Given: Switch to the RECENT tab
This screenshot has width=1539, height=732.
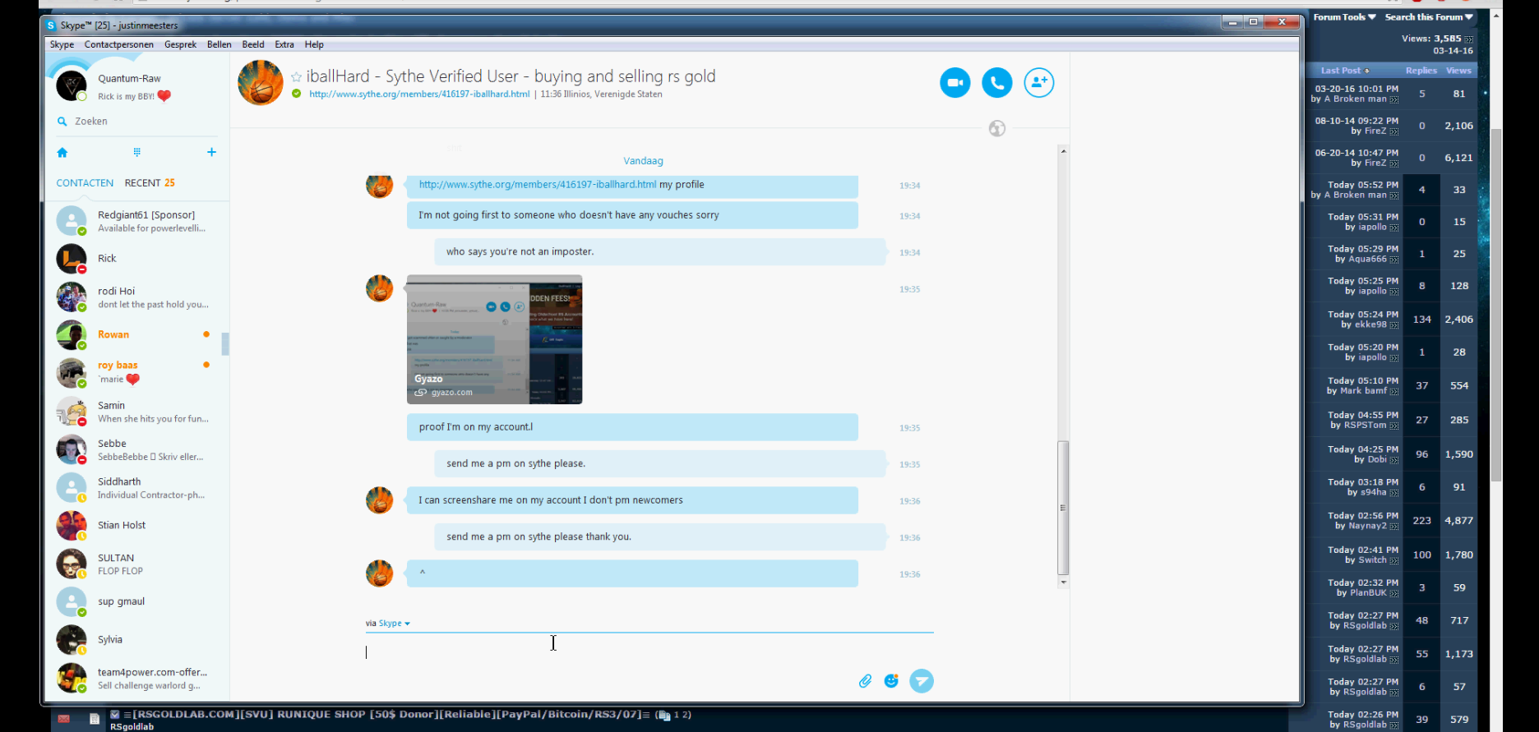Looking at the screenshot, I should [x=150, y=183].
